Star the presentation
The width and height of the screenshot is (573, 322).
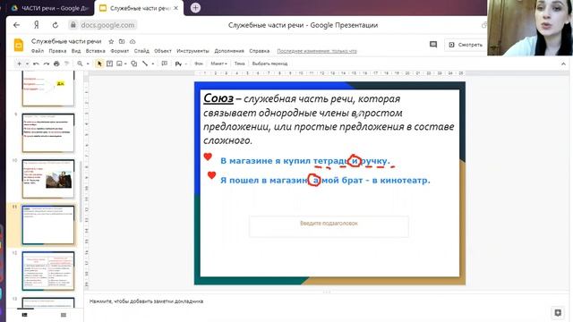(111, 42)
